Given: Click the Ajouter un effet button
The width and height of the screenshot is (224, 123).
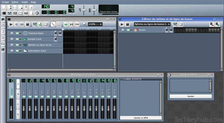Looking at the screenshot, I should 141,118.
